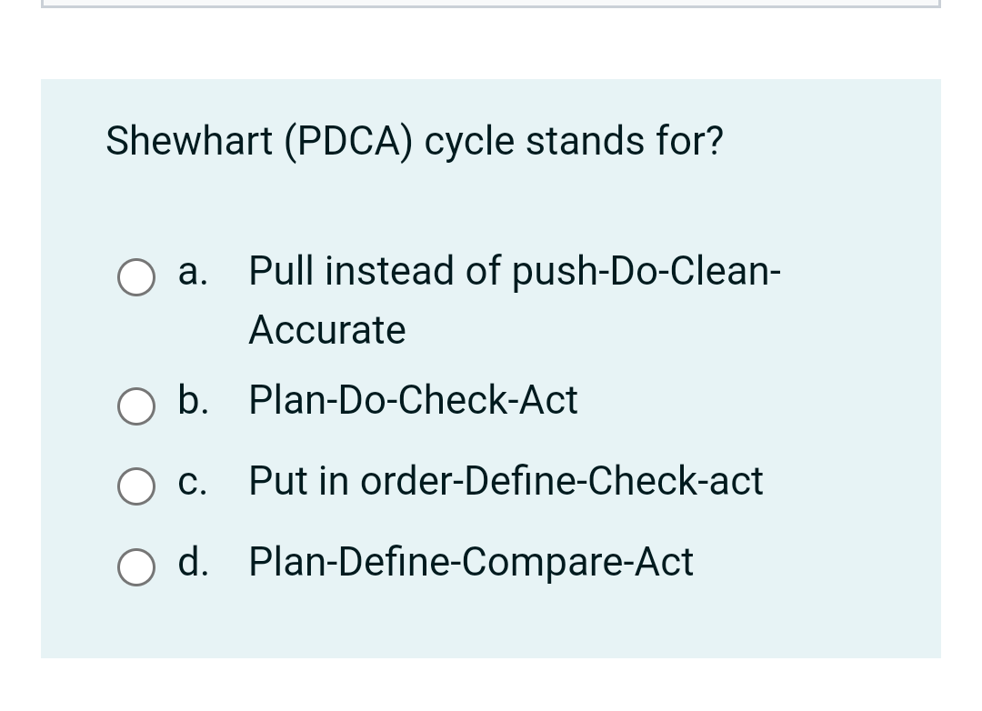
Task: Click the letter d label
Action: point(192,562)
